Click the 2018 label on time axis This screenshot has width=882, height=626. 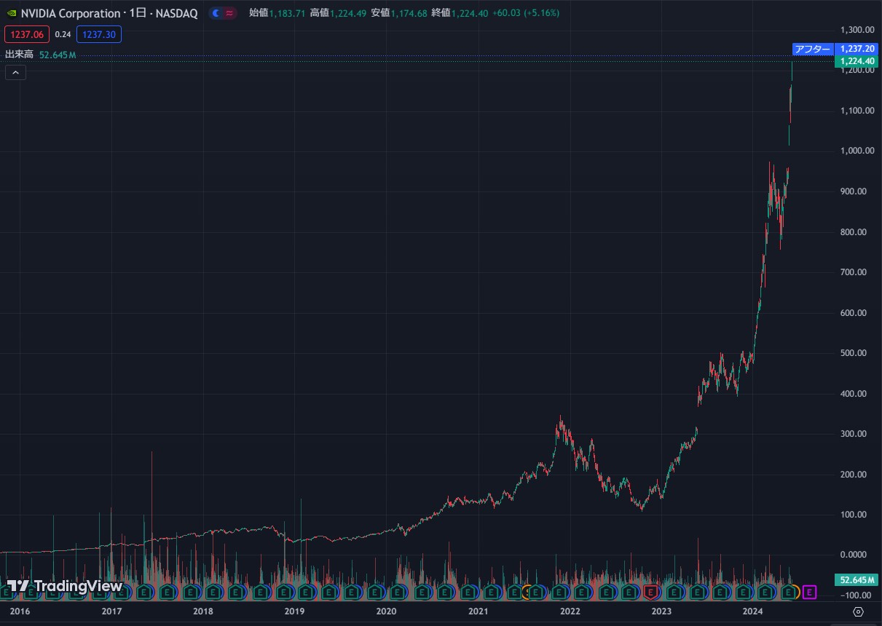pos(203,611)
